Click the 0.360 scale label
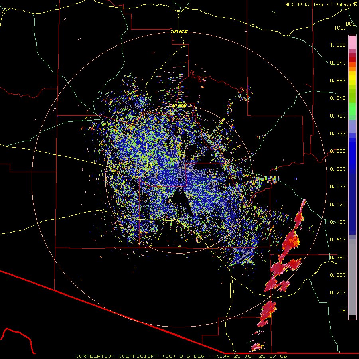Viewport: 359px width, 359px height. pyautogui.click(x=338, y=258)
